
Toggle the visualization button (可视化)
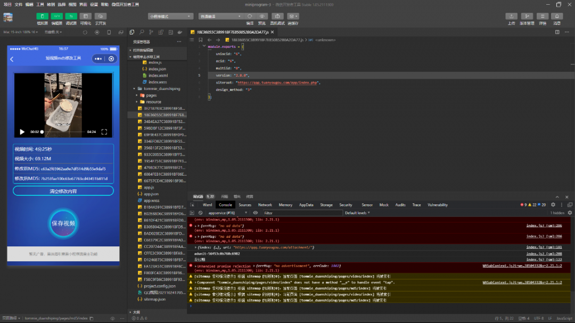click(85, 16)
